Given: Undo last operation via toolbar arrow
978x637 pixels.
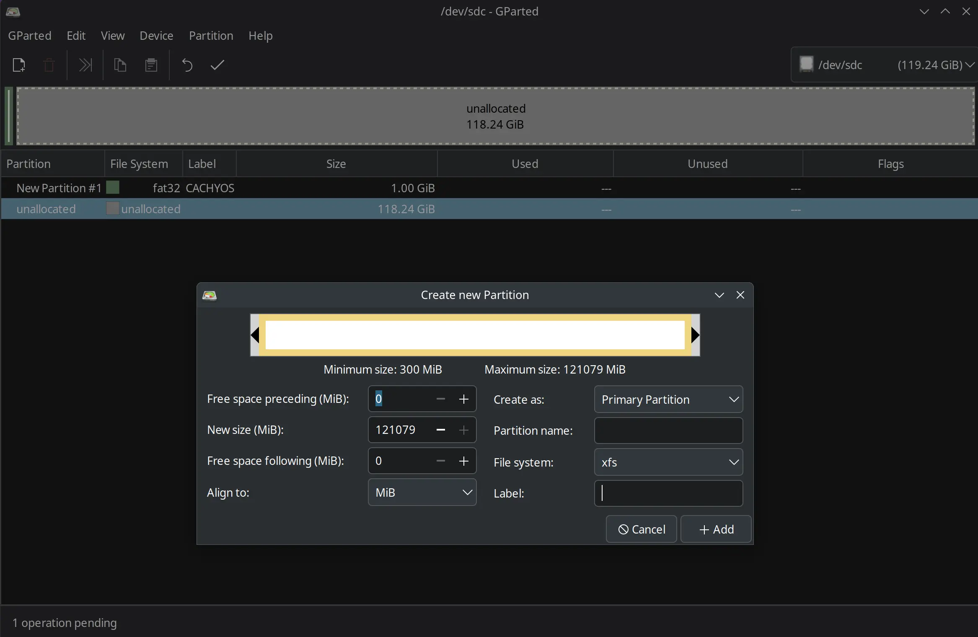Looking at the screenshot, I should click(187, 65).
